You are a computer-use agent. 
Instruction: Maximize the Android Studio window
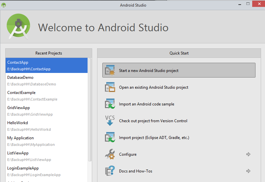(x=248, y=4)
